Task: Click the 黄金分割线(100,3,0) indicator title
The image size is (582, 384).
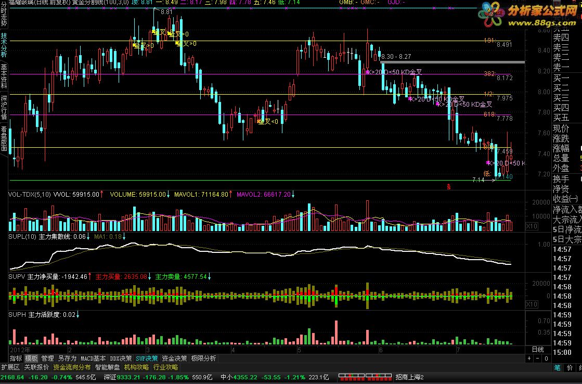Action: (100, 2)
